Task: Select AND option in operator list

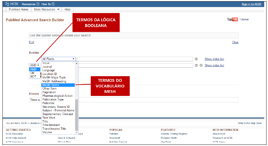Action: (x=34, y=69)
